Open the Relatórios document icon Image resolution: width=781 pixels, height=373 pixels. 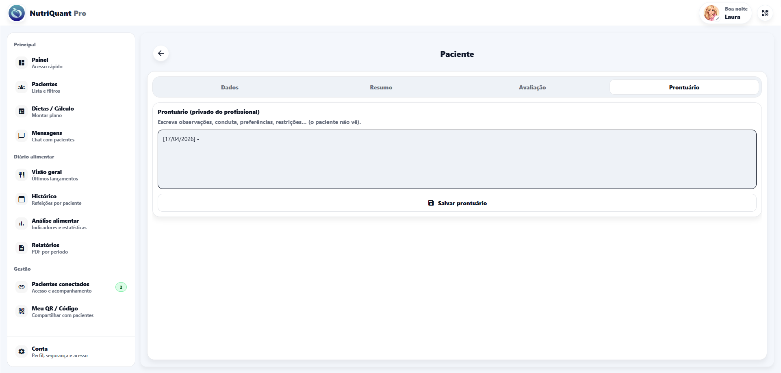[22, 248]
